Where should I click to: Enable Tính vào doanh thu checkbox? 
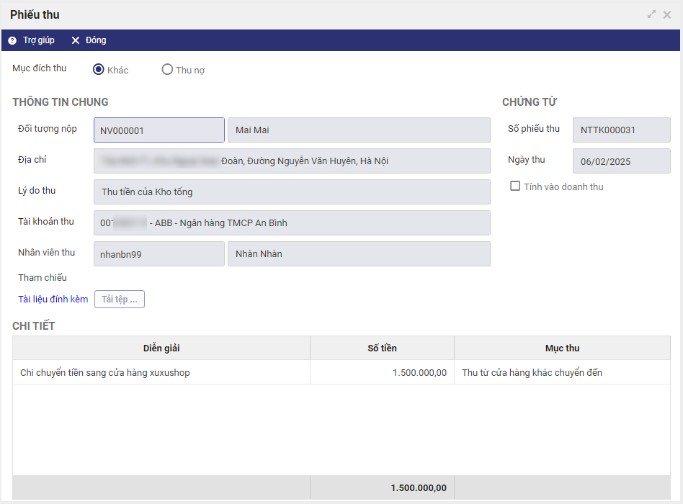coord(515,186)
